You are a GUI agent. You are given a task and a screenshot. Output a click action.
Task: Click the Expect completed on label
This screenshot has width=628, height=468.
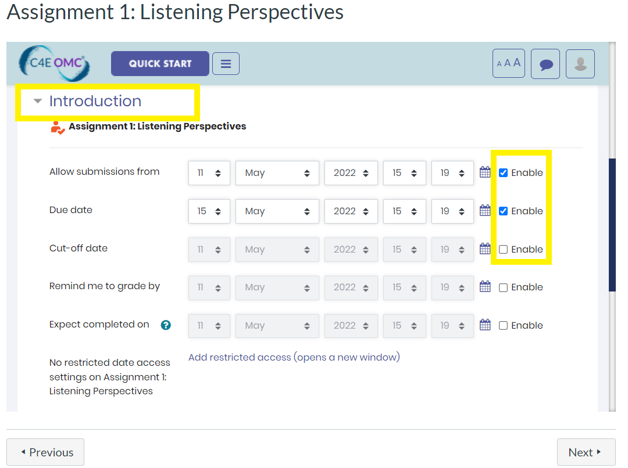pos(99,325)
